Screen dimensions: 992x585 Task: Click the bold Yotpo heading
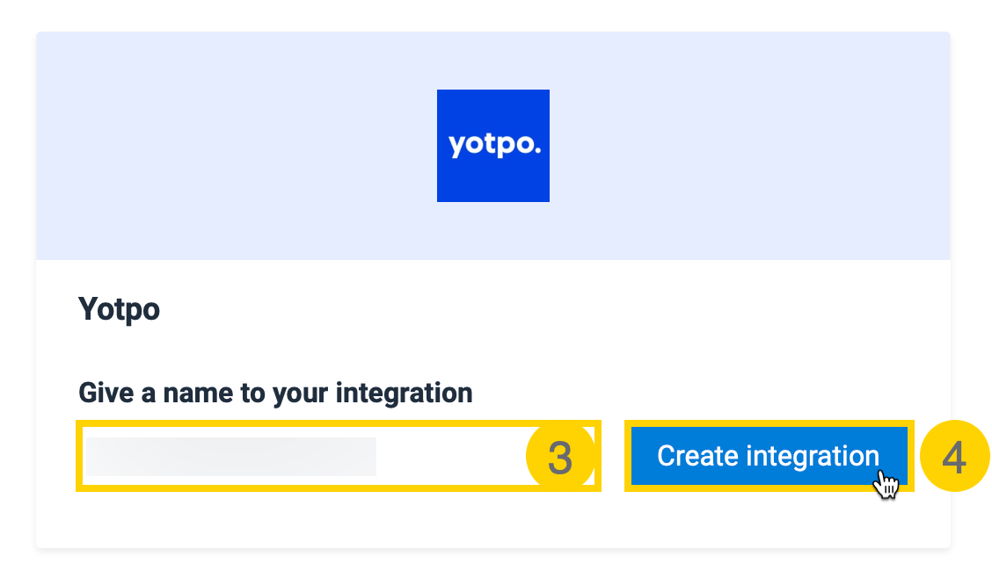[x=120, y=309]
